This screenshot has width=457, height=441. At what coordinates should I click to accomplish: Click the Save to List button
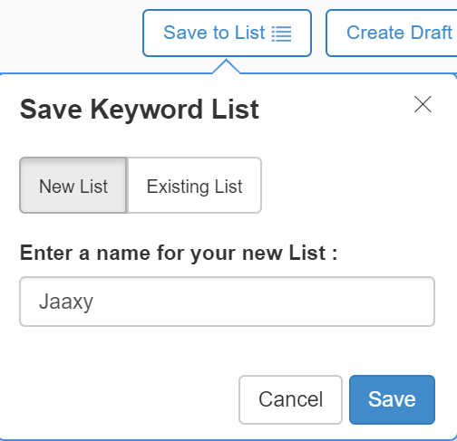227,33
